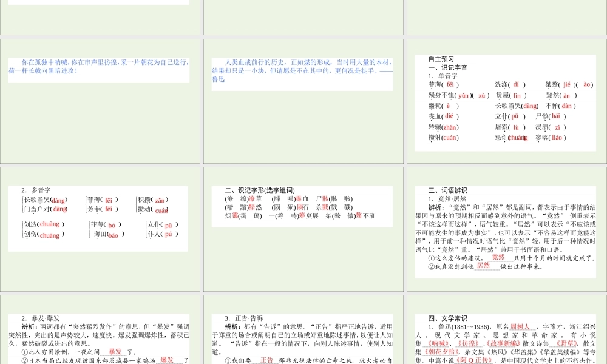Click the entry 不惮( dàn )
Image resolution: width=607 pixels, height=364 pixels.
point(561,106)
